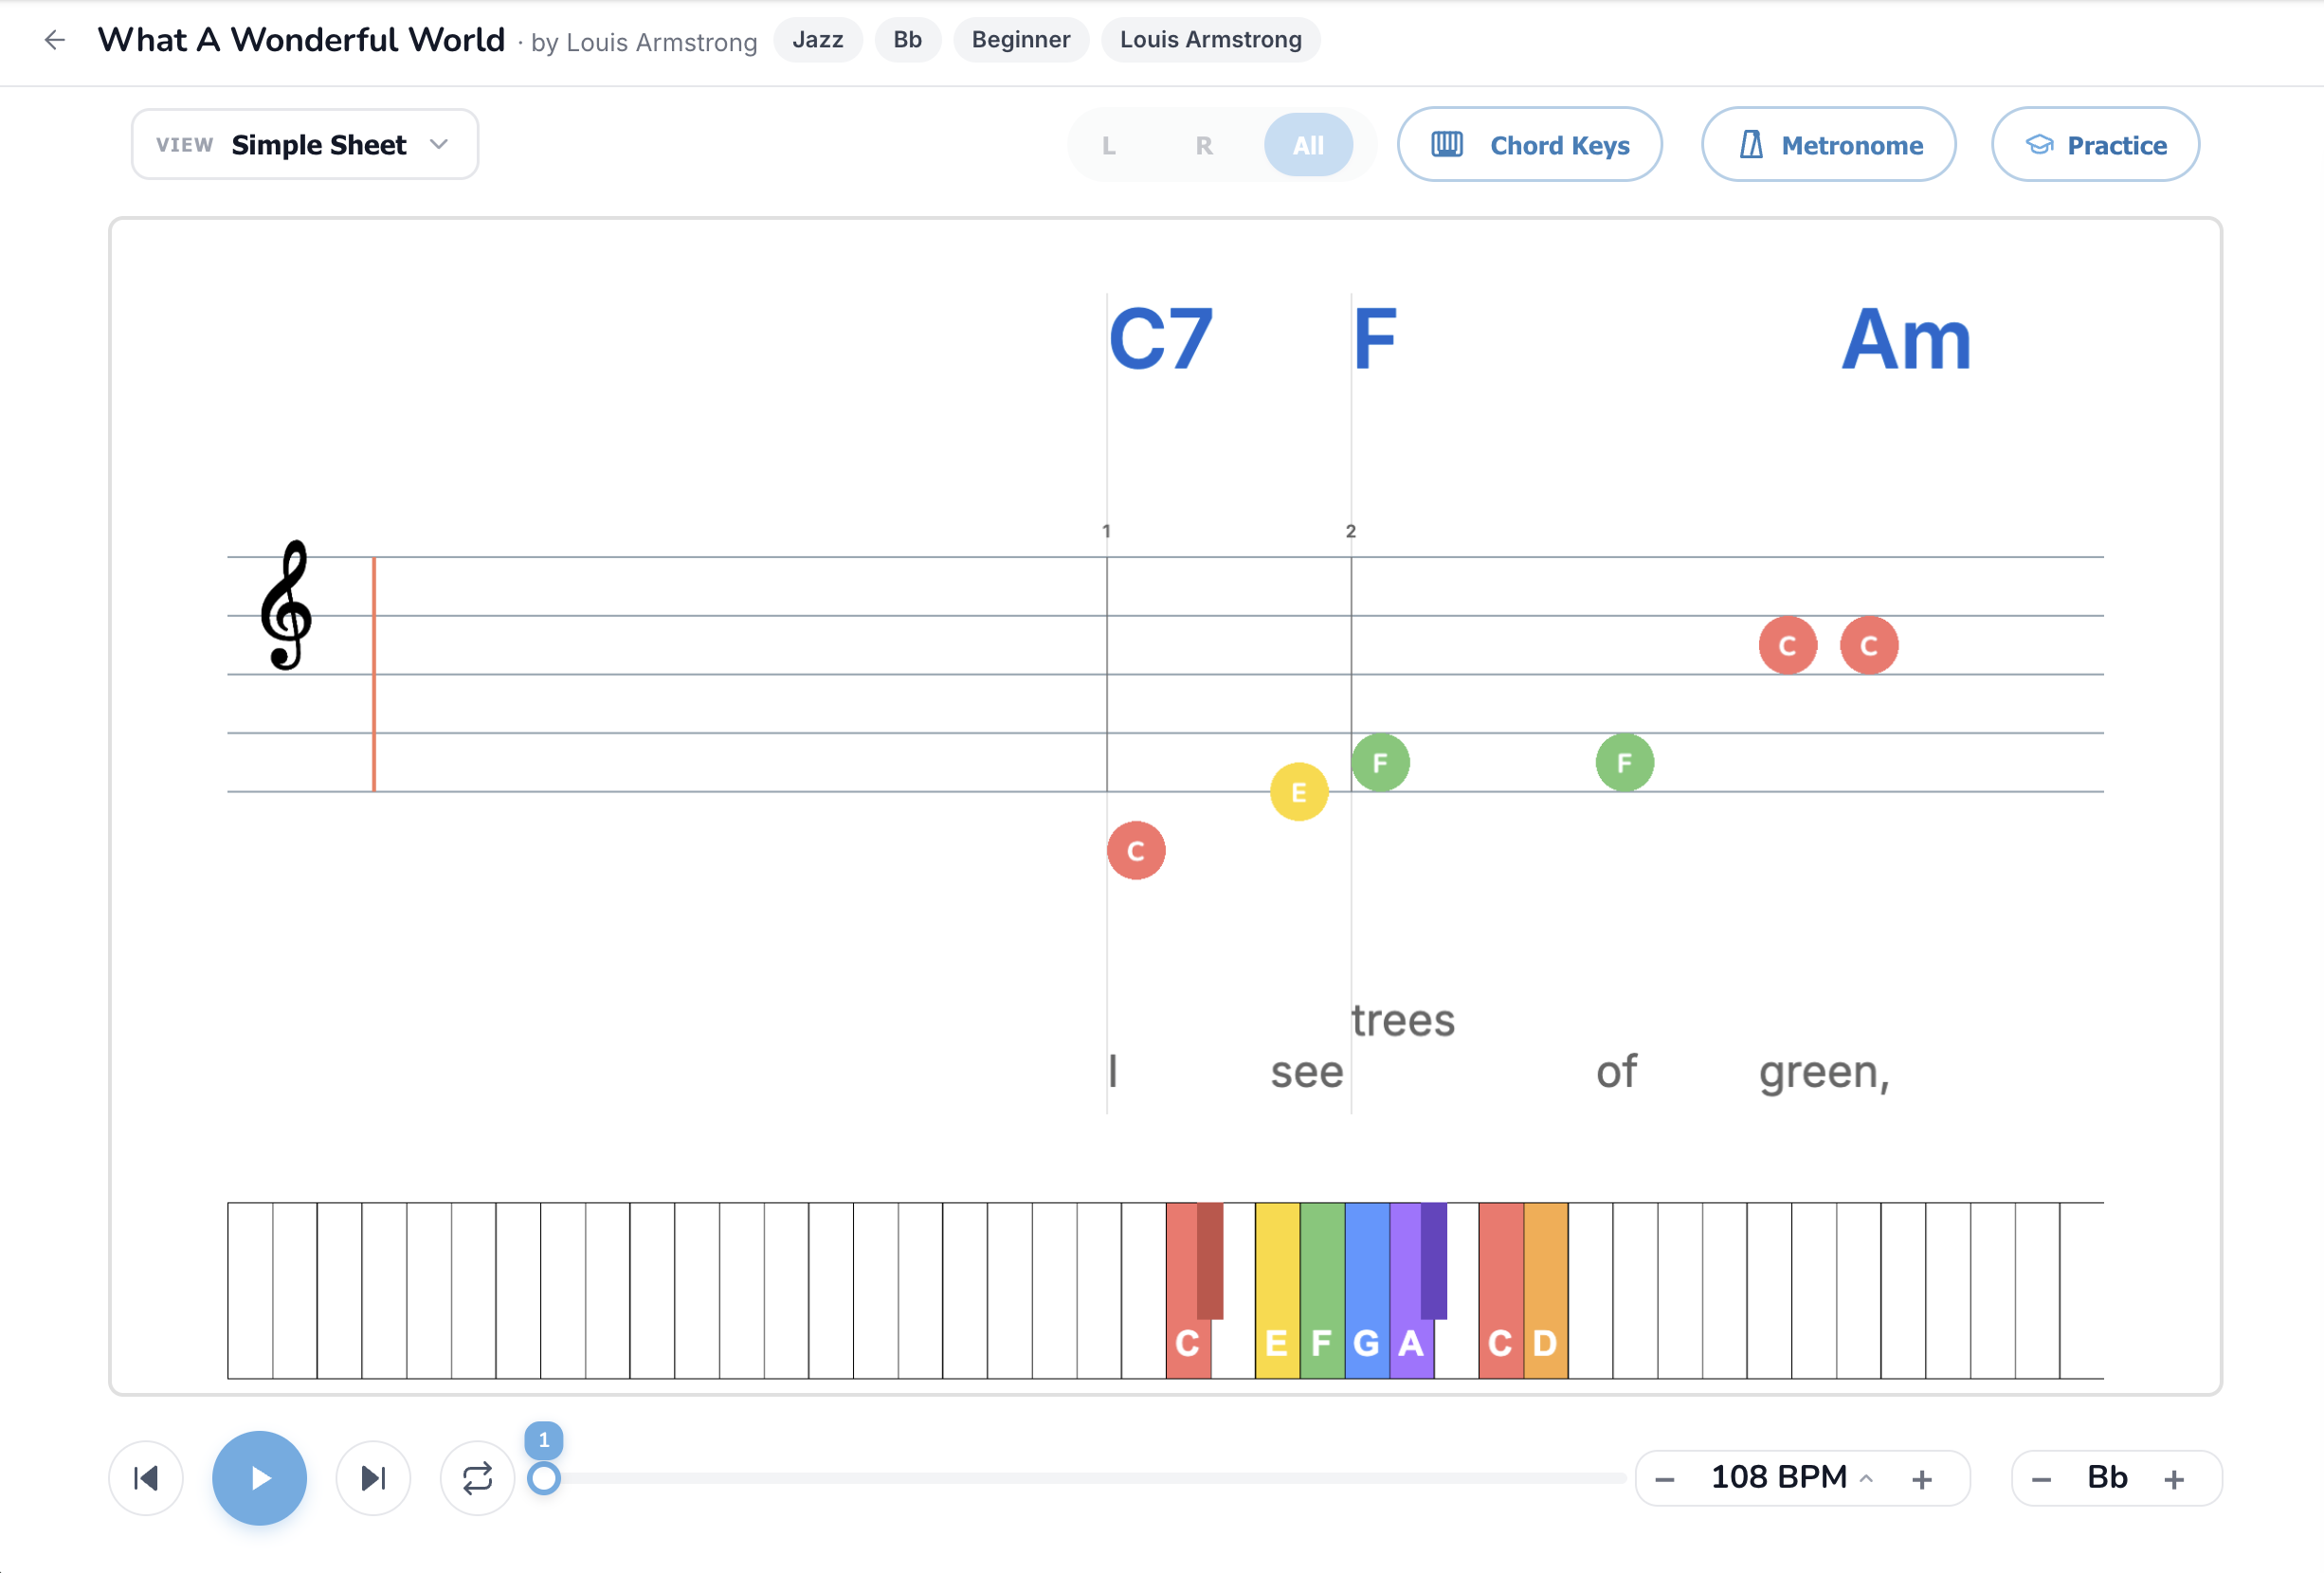Tap the blue G piano key
This screenshot has height=1573, width=2324.
[1367, 1291]
